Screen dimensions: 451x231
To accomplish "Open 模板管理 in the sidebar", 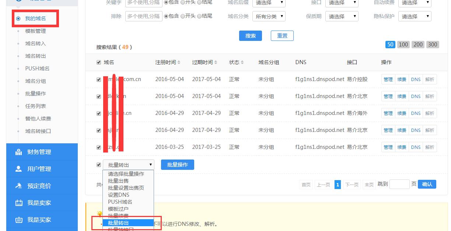I will [35, 31].
